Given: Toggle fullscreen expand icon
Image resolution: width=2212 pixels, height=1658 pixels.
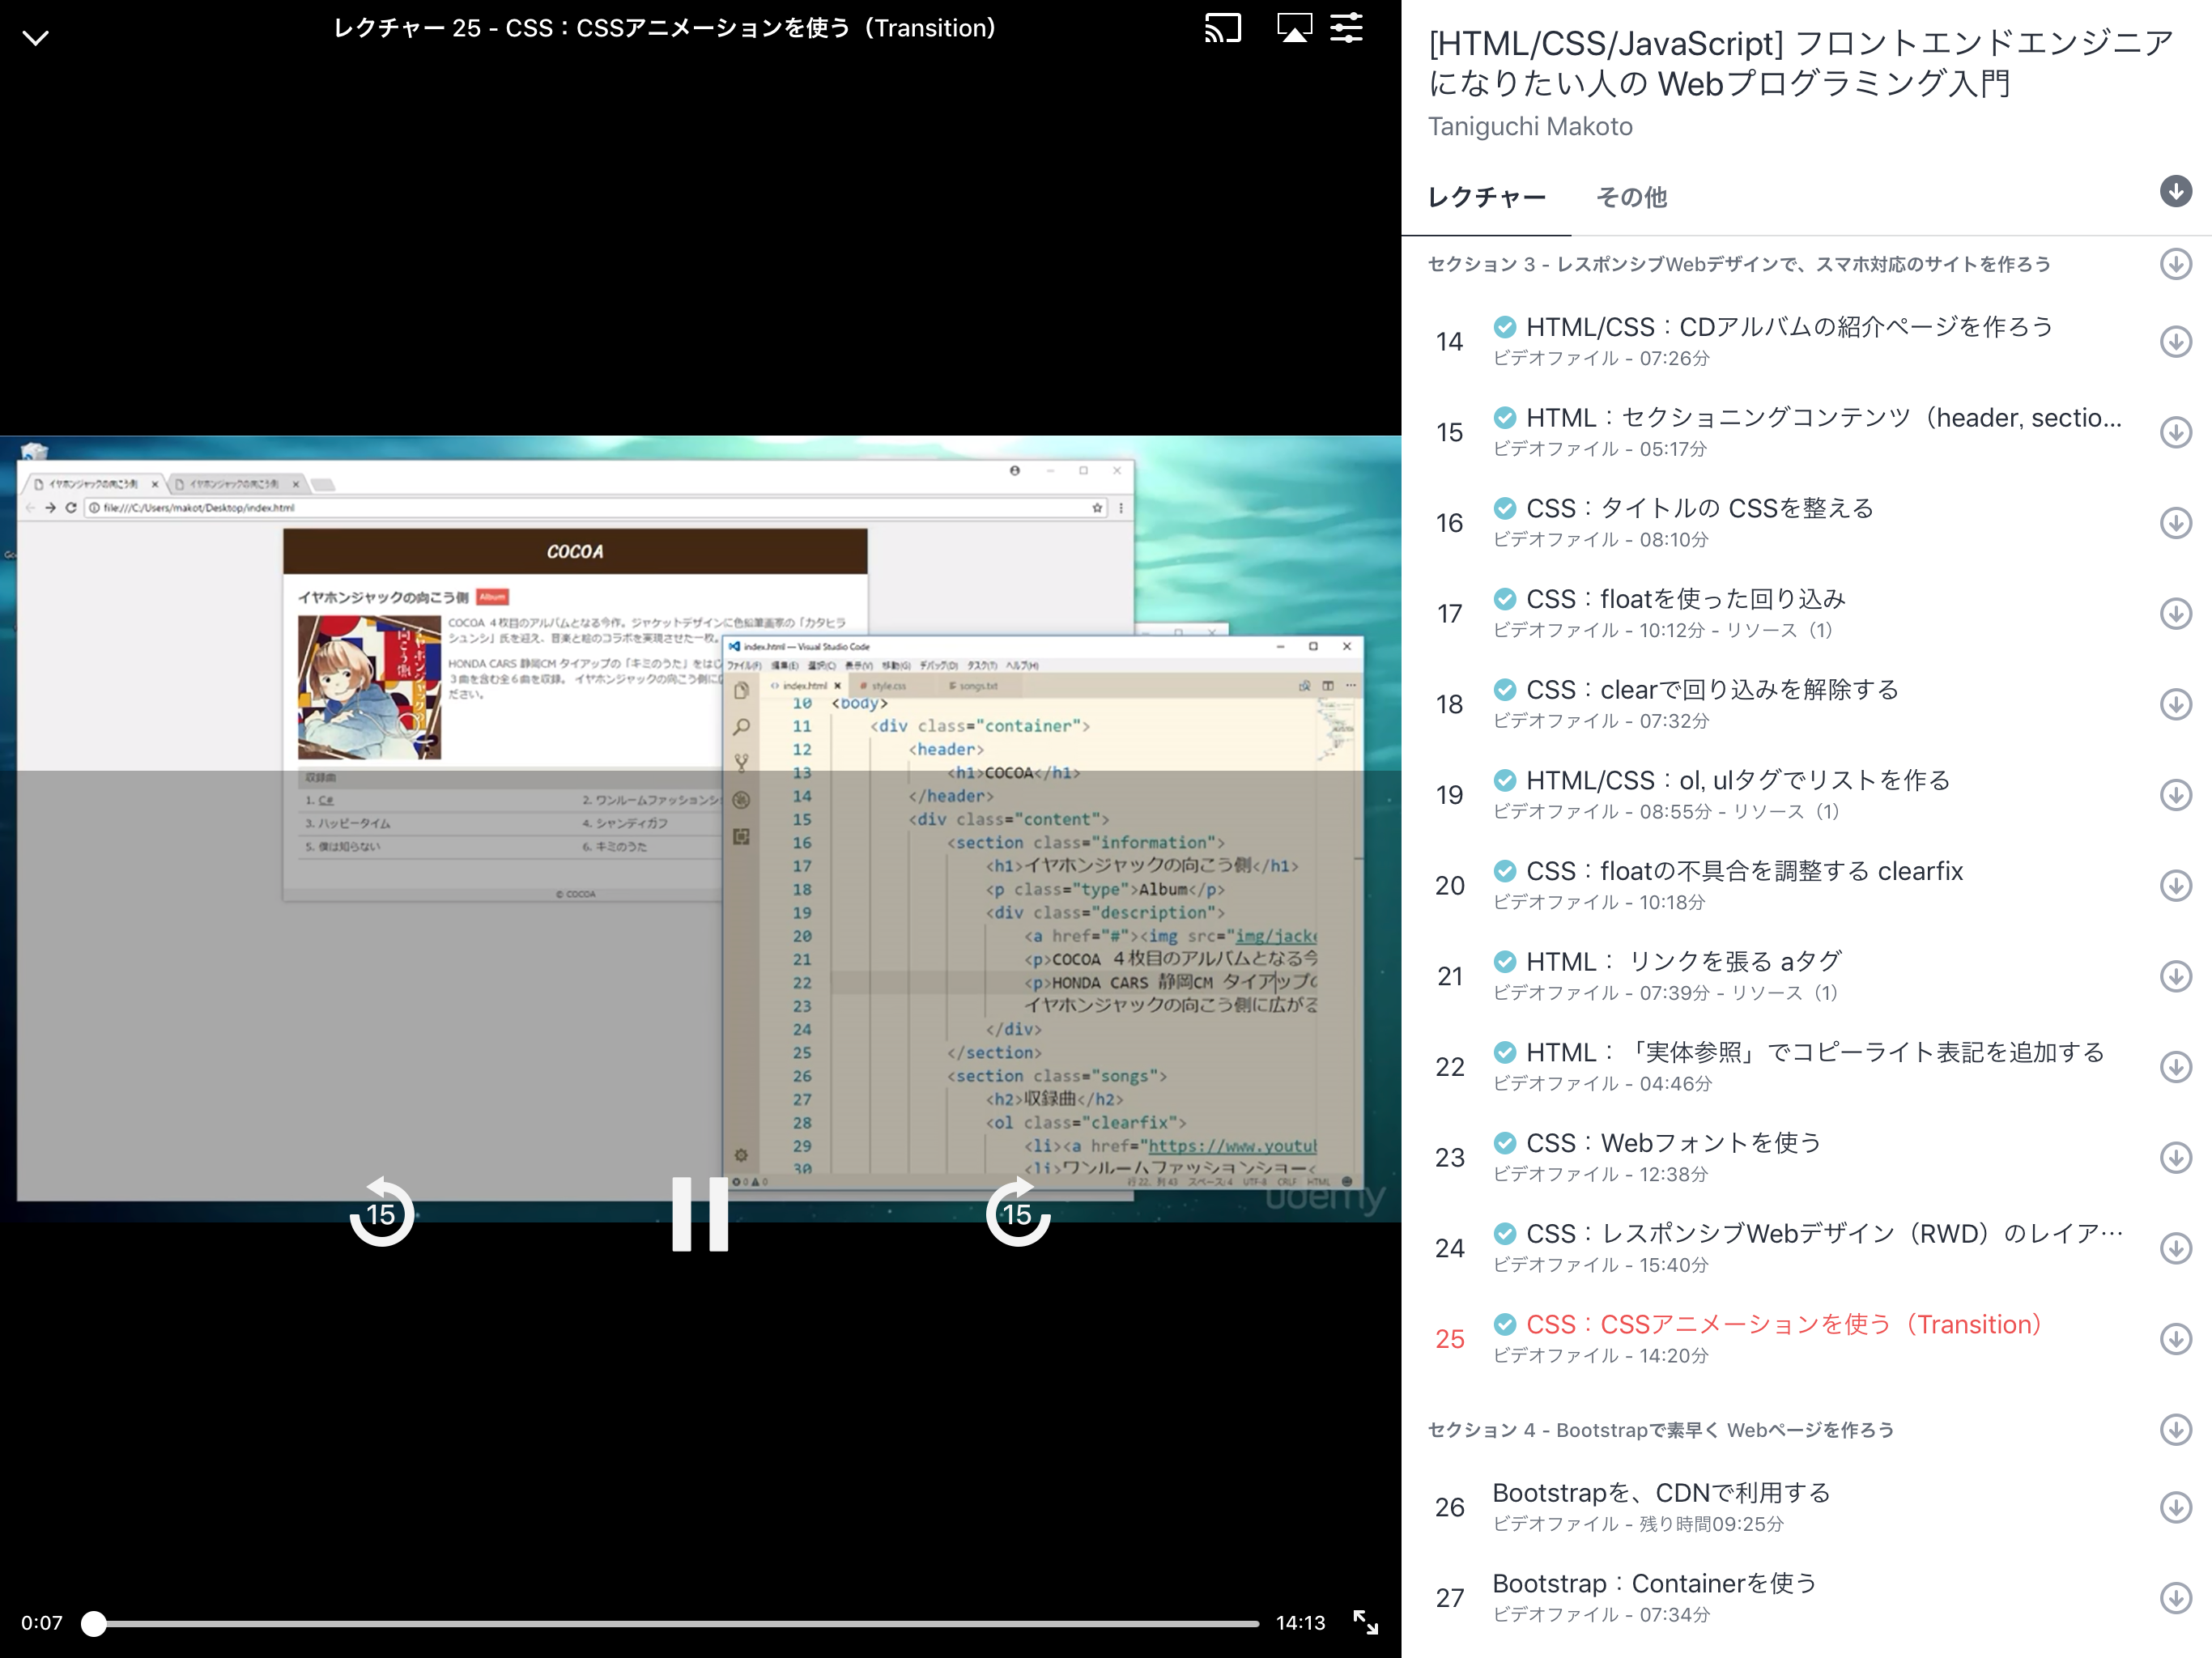Looking at the screenshot, I should [x=1366, y=1622].
